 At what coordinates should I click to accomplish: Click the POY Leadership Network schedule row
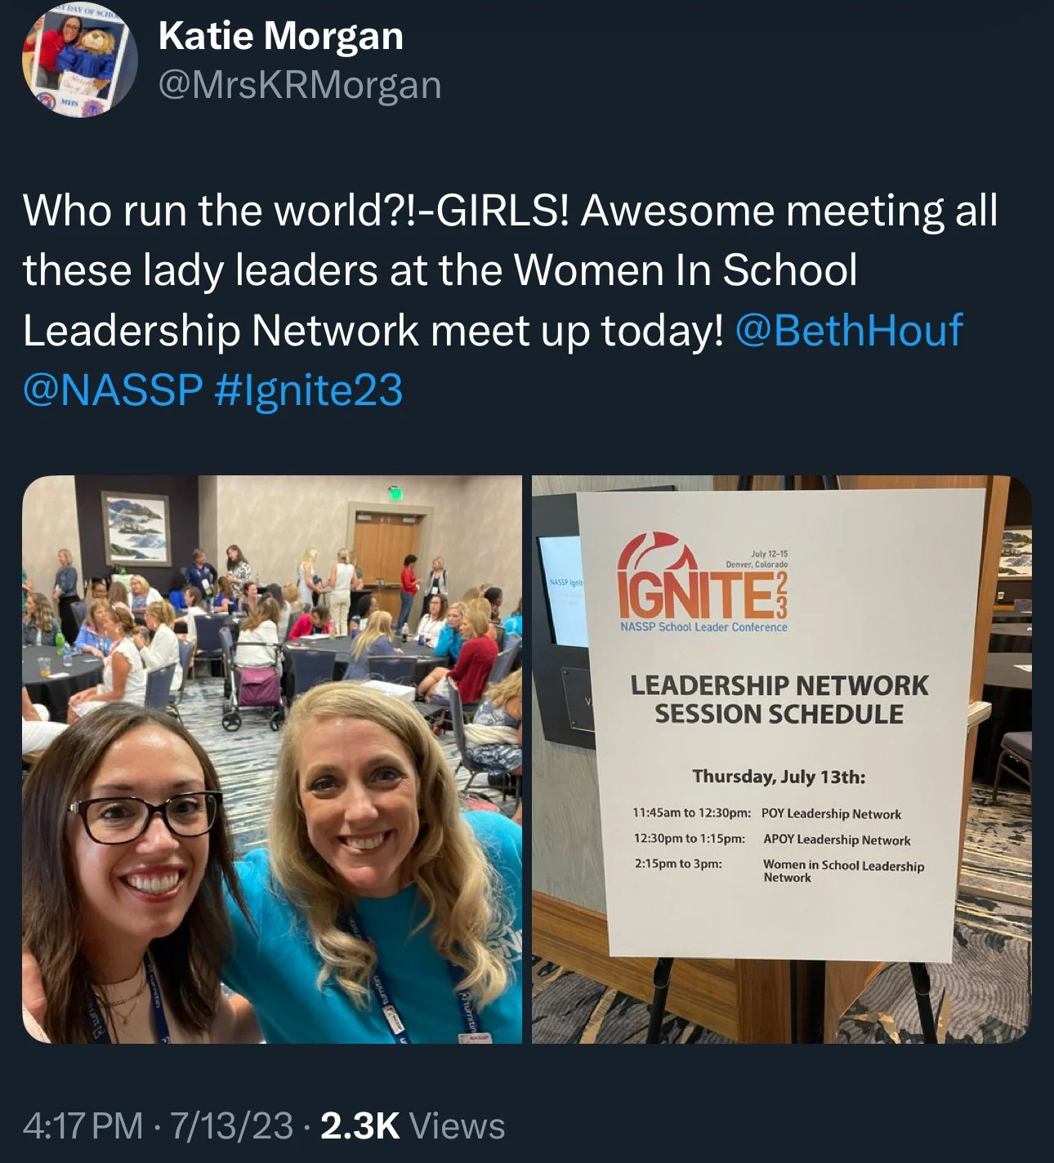[x=767, y=813]
